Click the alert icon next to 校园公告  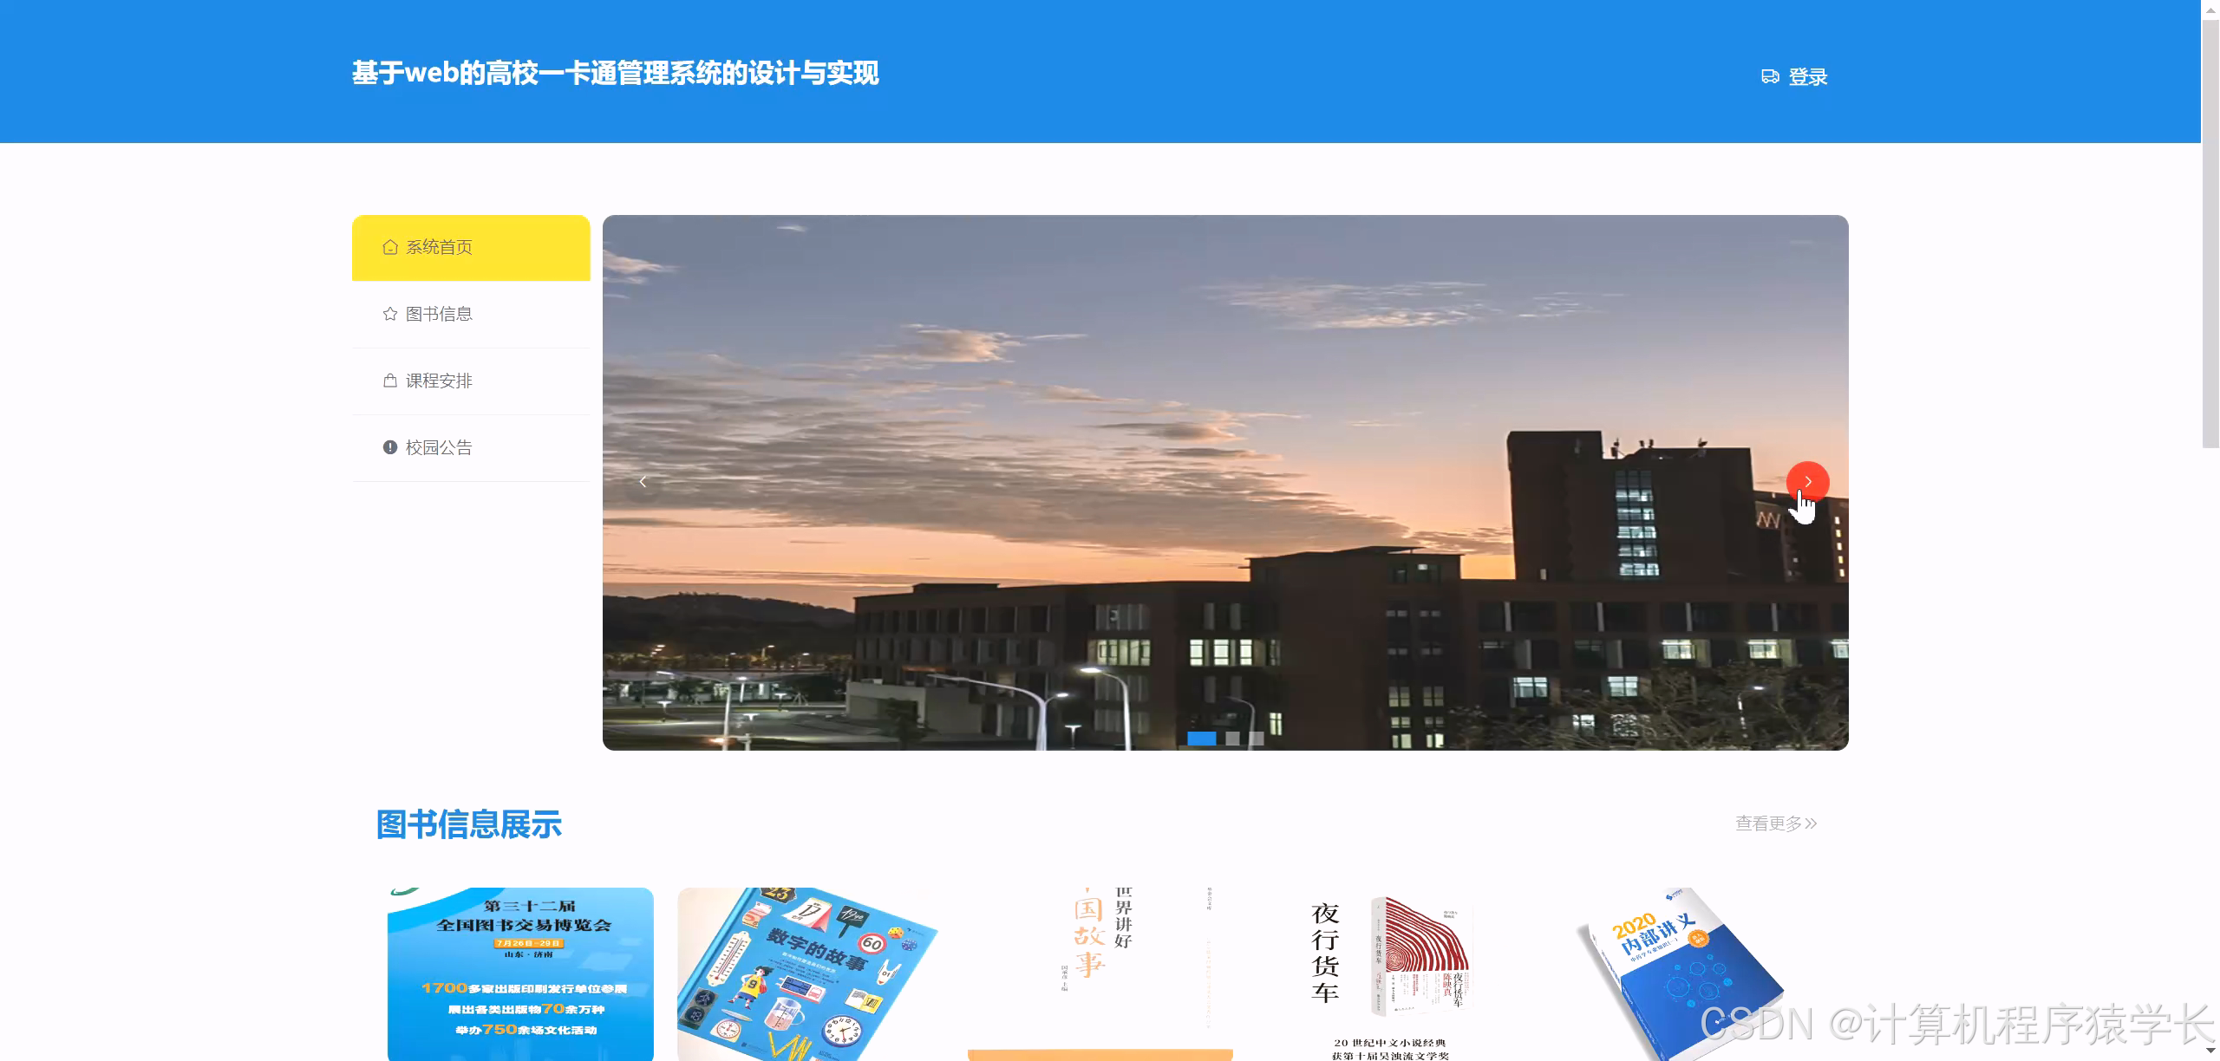(x=388, y=447)
